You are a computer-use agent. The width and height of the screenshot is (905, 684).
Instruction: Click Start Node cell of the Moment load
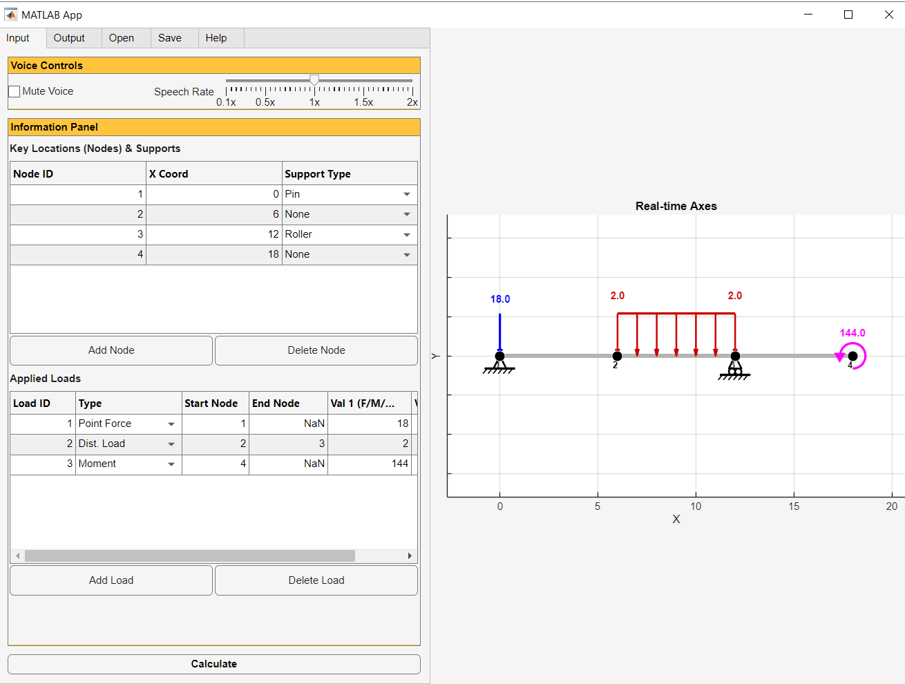pyautogui.click(x=216, y=464)
